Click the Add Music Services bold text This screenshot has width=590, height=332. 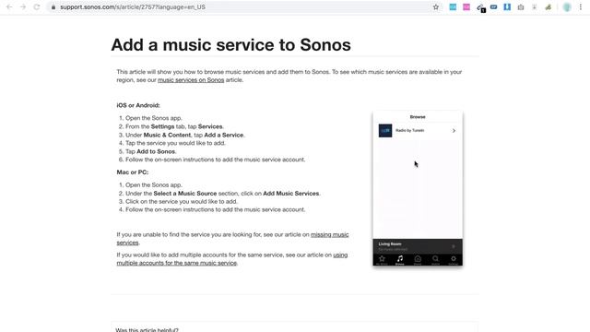coord(291,194)
